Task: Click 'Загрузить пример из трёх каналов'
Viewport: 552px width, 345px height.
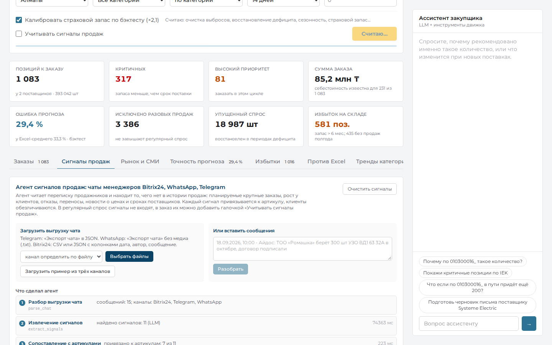Action: [67, 271]
